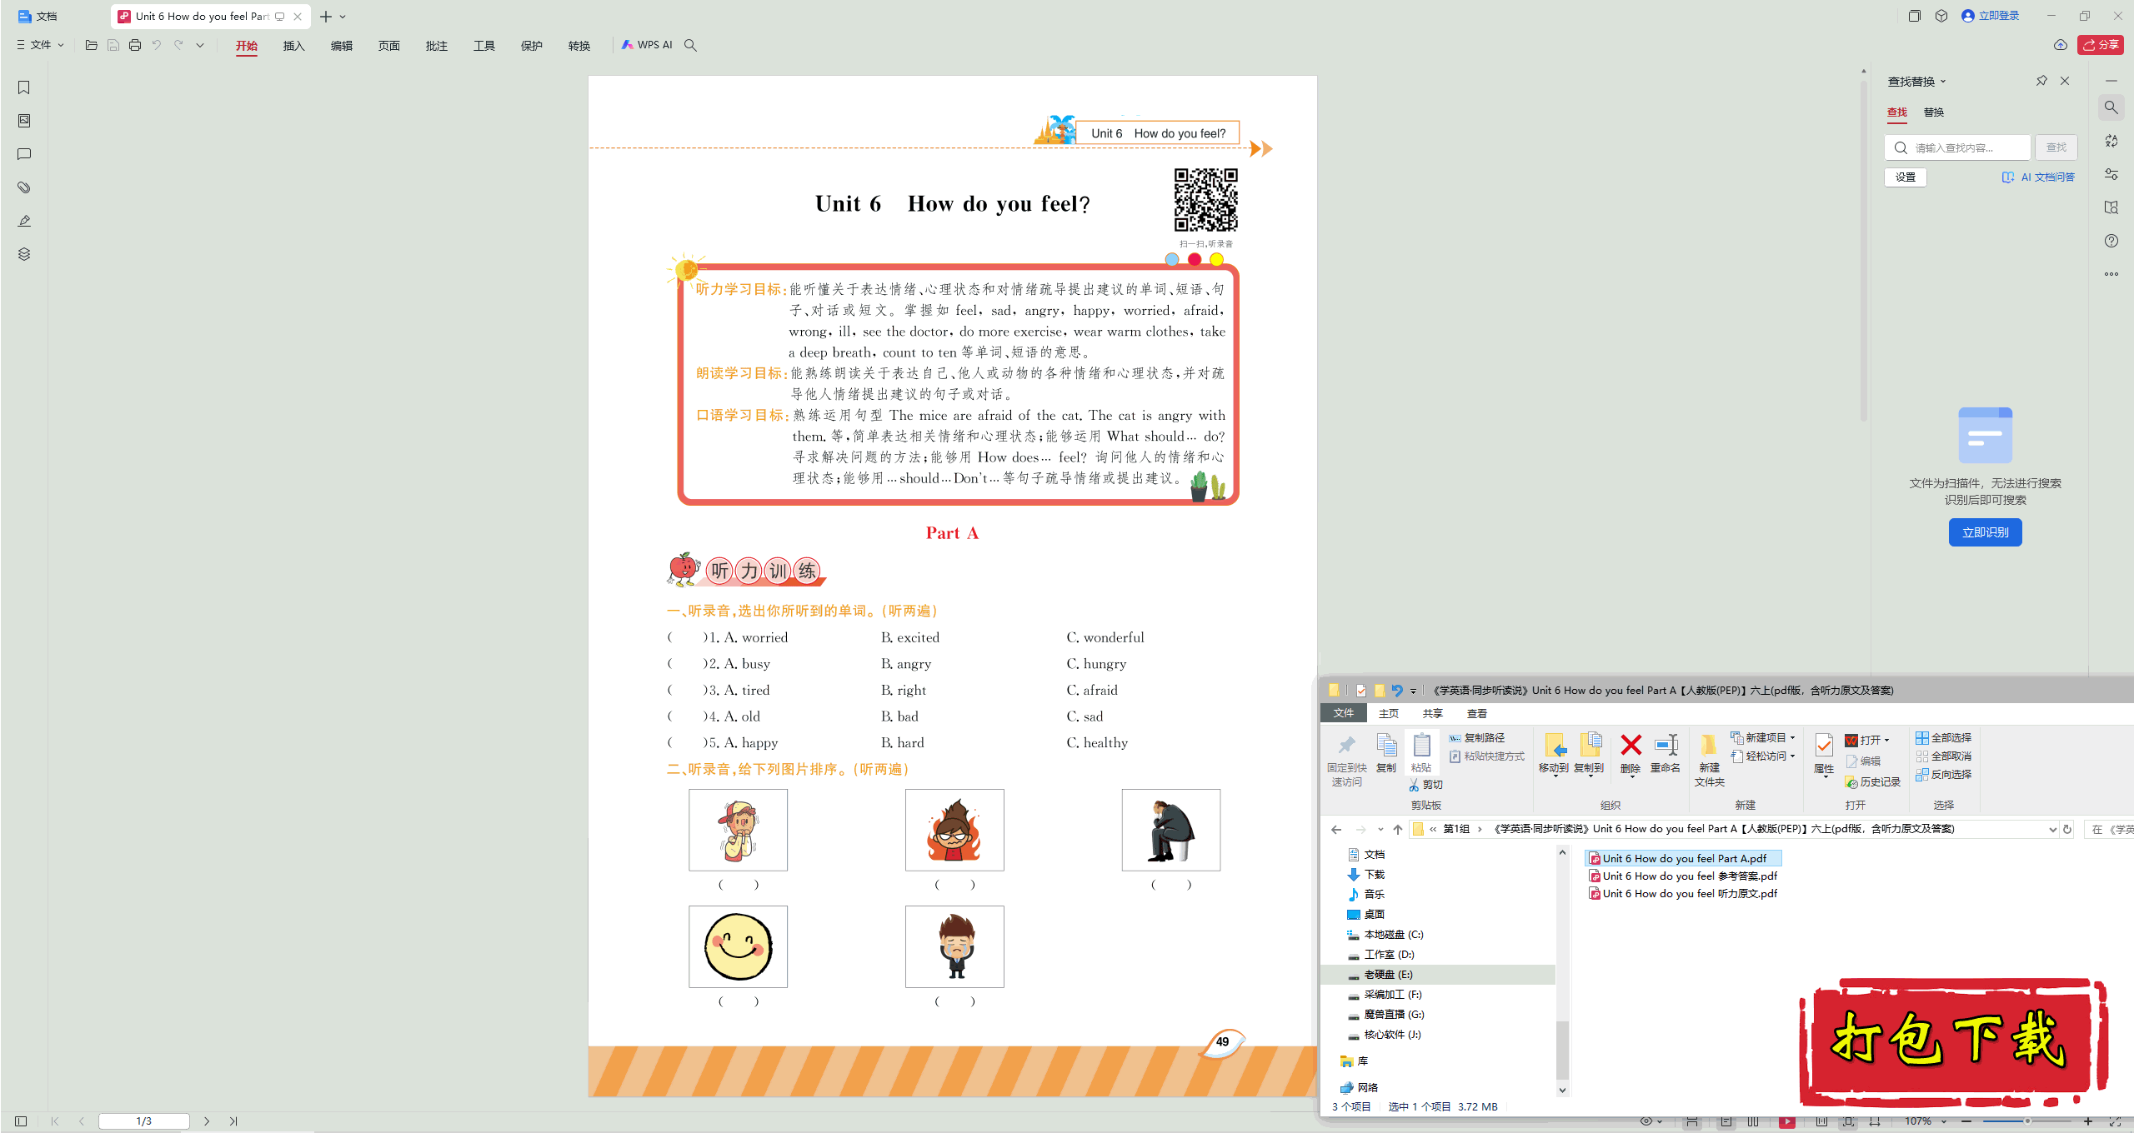Click the play slideshow icon in status bar
The image size is (2134, 1133).
1787,1121
